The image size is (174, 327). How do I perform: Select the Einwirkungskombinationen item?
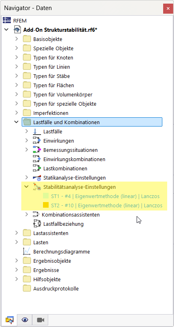[74, 159]
